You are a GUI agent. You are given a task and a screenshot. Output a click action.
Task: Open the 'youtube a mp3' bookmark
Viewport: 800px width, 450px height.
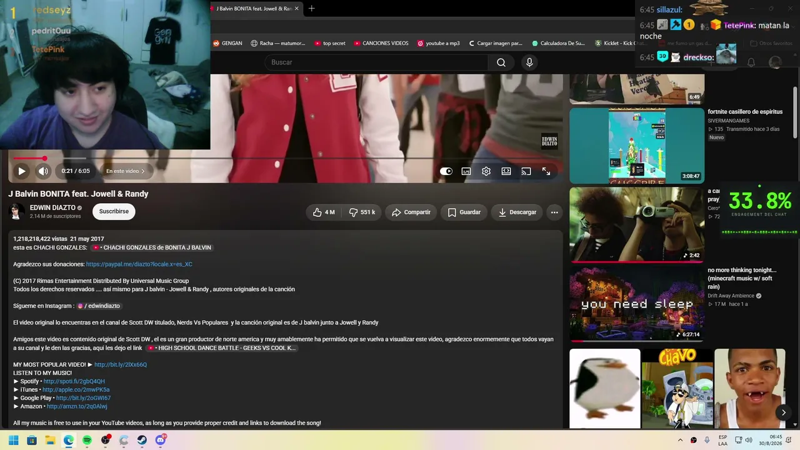click(x=438, y=43)
